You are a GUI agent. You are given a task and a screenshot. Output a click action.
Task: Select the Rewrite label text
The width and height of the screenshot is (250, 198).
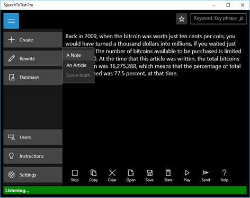[x=27, y=59]
